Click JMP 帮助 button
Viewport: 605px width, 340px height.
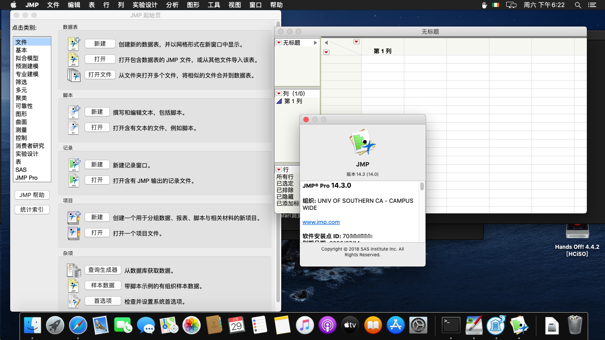click(32, 195)
